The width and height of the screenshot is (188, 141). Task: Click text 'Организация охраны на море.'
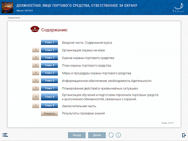coord(84,50)
